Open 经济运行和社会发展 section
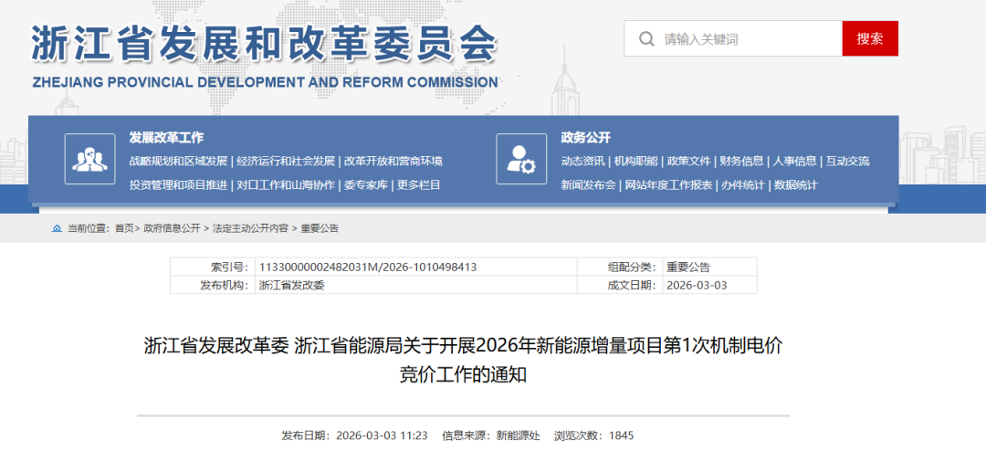 point(285,161)
